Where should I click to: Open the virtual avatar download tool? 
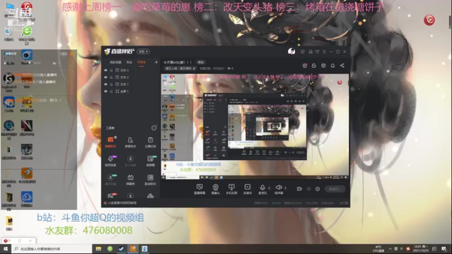tap(110, 179)
